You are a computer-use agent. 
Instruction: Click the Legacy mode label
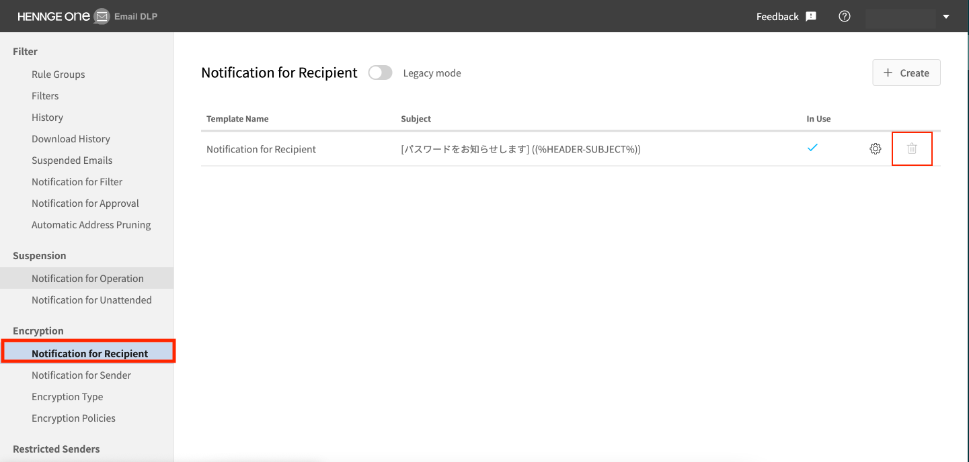[x=432, y=73]
